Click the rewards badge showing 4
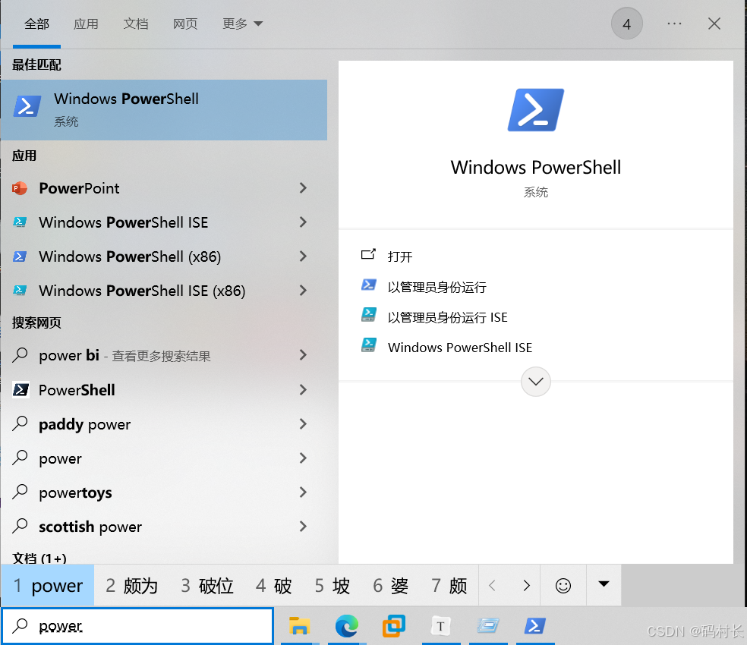Viewport: 747px width, 645px height. (x=626, y=24)
